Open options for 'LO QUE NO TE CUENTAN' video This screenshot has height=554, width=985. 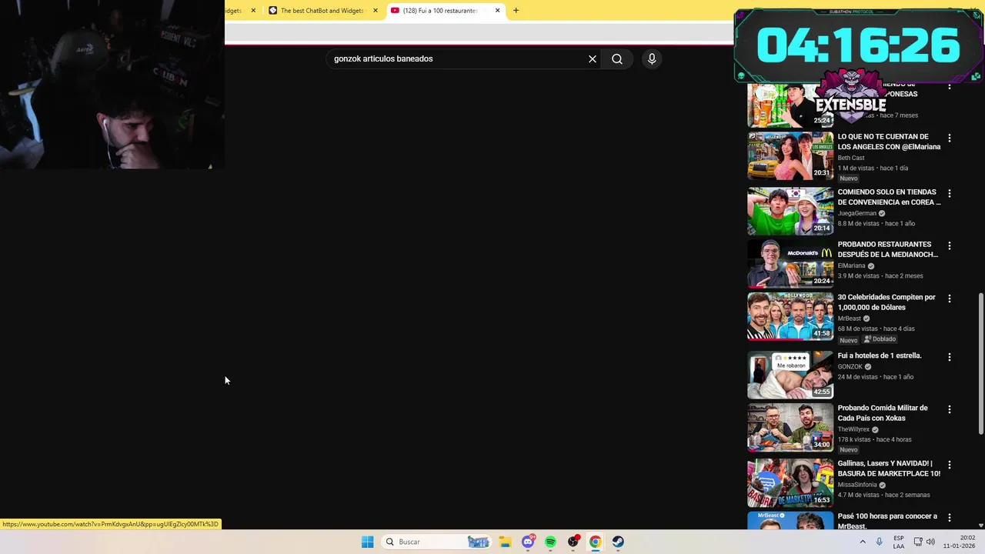[x=949, y=138]
